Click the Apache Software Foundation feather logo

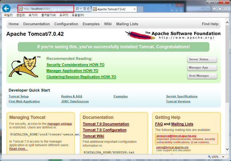tap(173, 35)
